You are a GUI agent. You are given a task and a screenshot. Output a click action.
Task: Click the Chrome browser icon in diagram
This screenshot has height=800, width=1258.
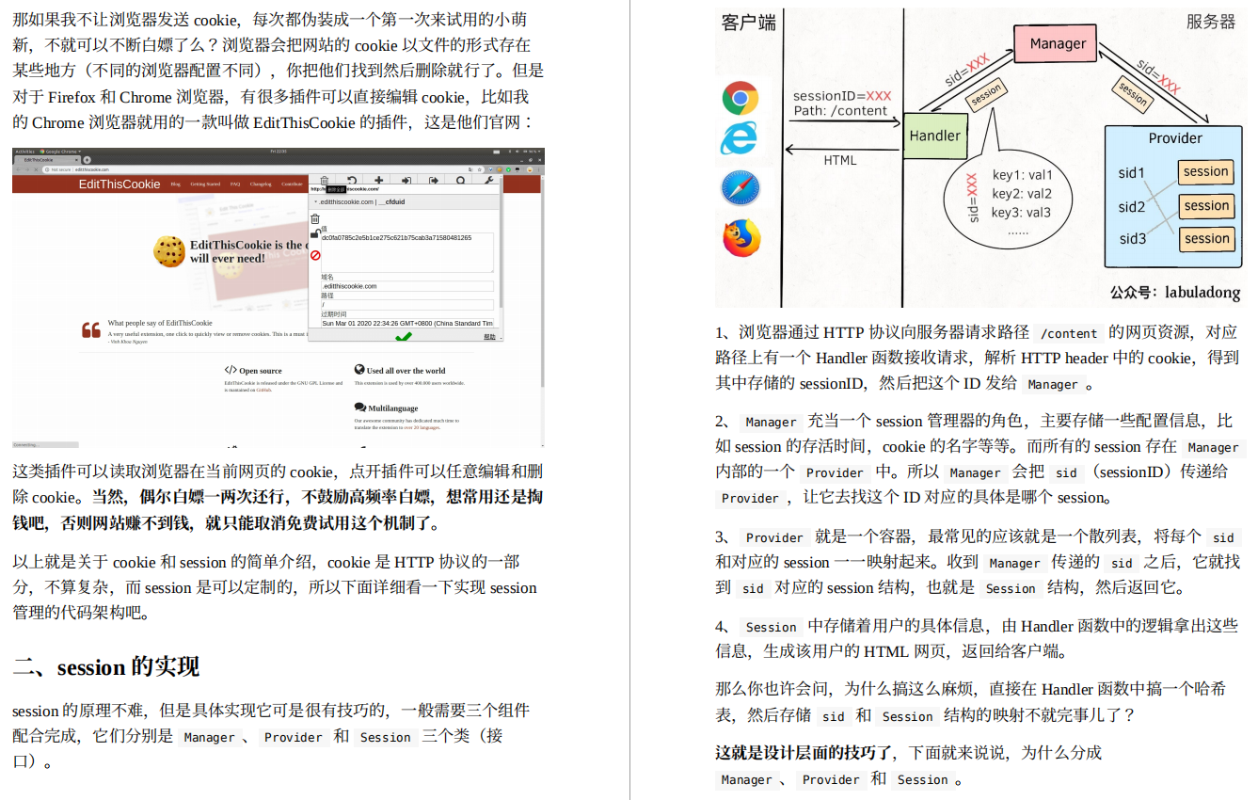(740, 98)
